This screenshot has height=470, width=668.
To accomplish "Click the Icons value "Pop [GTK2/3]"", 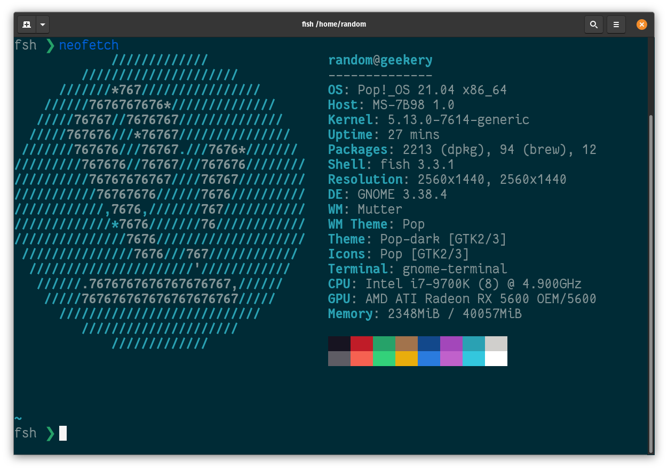I will (x=425, y=254).
